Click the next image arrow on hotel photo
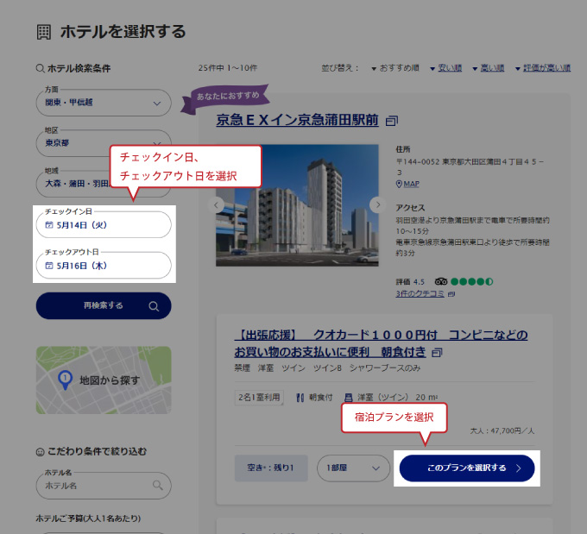Screen dimensions: 587x534 [x=376, y=205]
